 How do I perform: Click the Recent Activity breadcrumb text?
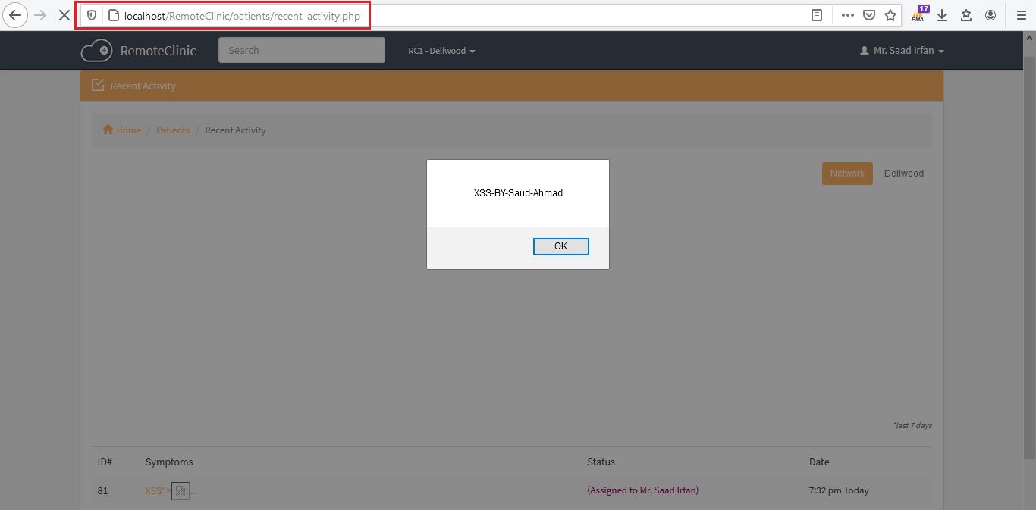click(x=235, y=130)
